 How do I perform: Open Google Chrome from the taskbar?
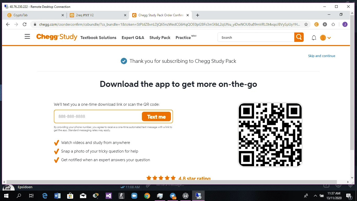tap(147, 196)
